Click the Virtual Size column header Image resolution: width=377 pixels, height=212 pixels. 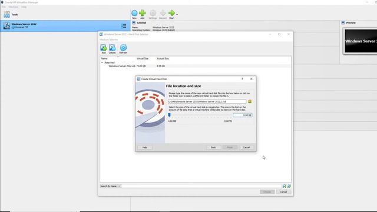tap(143, 58)
